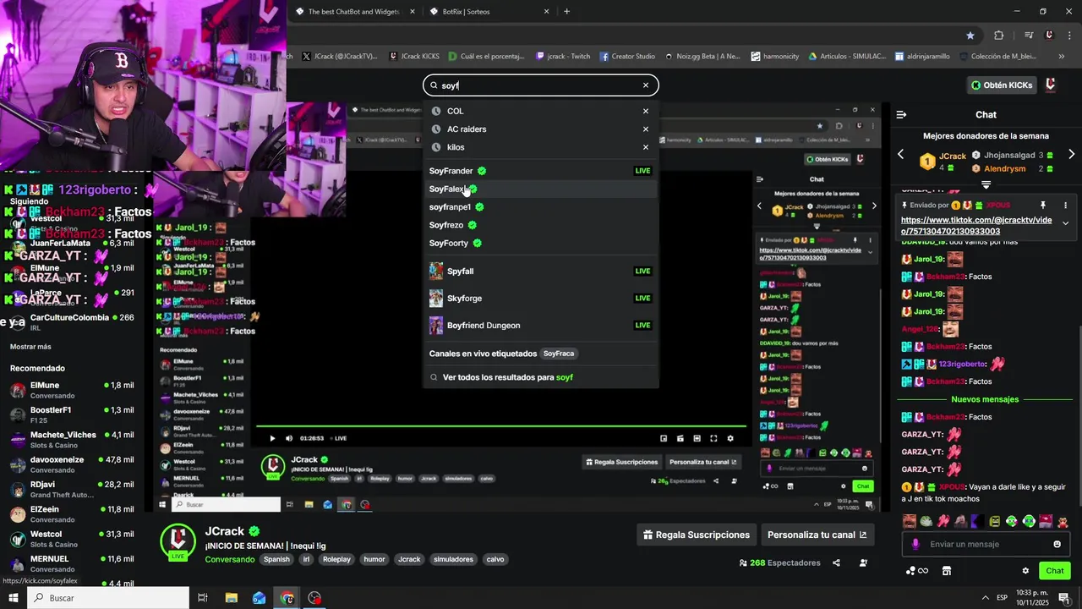Click the Roleplay tag
Image resolution: width=1082 pixels, height=609 pixels.
pos(336,559)
